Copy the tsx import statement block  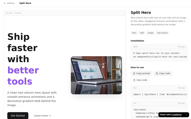[181, 88]
